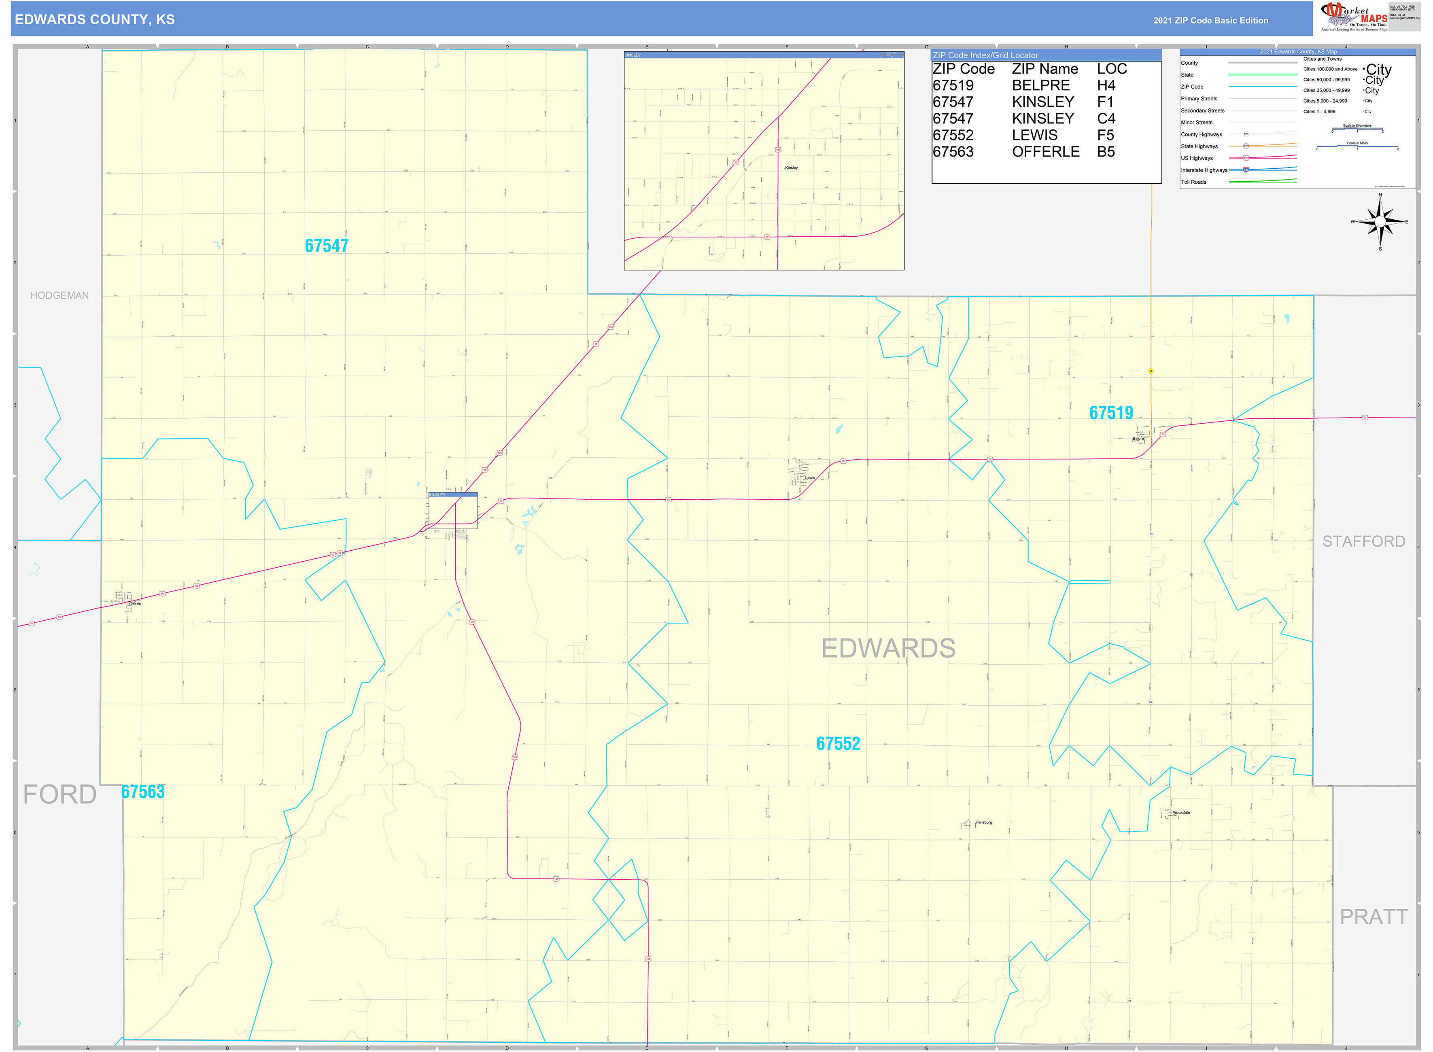Select OFFERLE in the ZIP index table
Viewport: 1433px width, 1052px height.
coord(1046,152)
